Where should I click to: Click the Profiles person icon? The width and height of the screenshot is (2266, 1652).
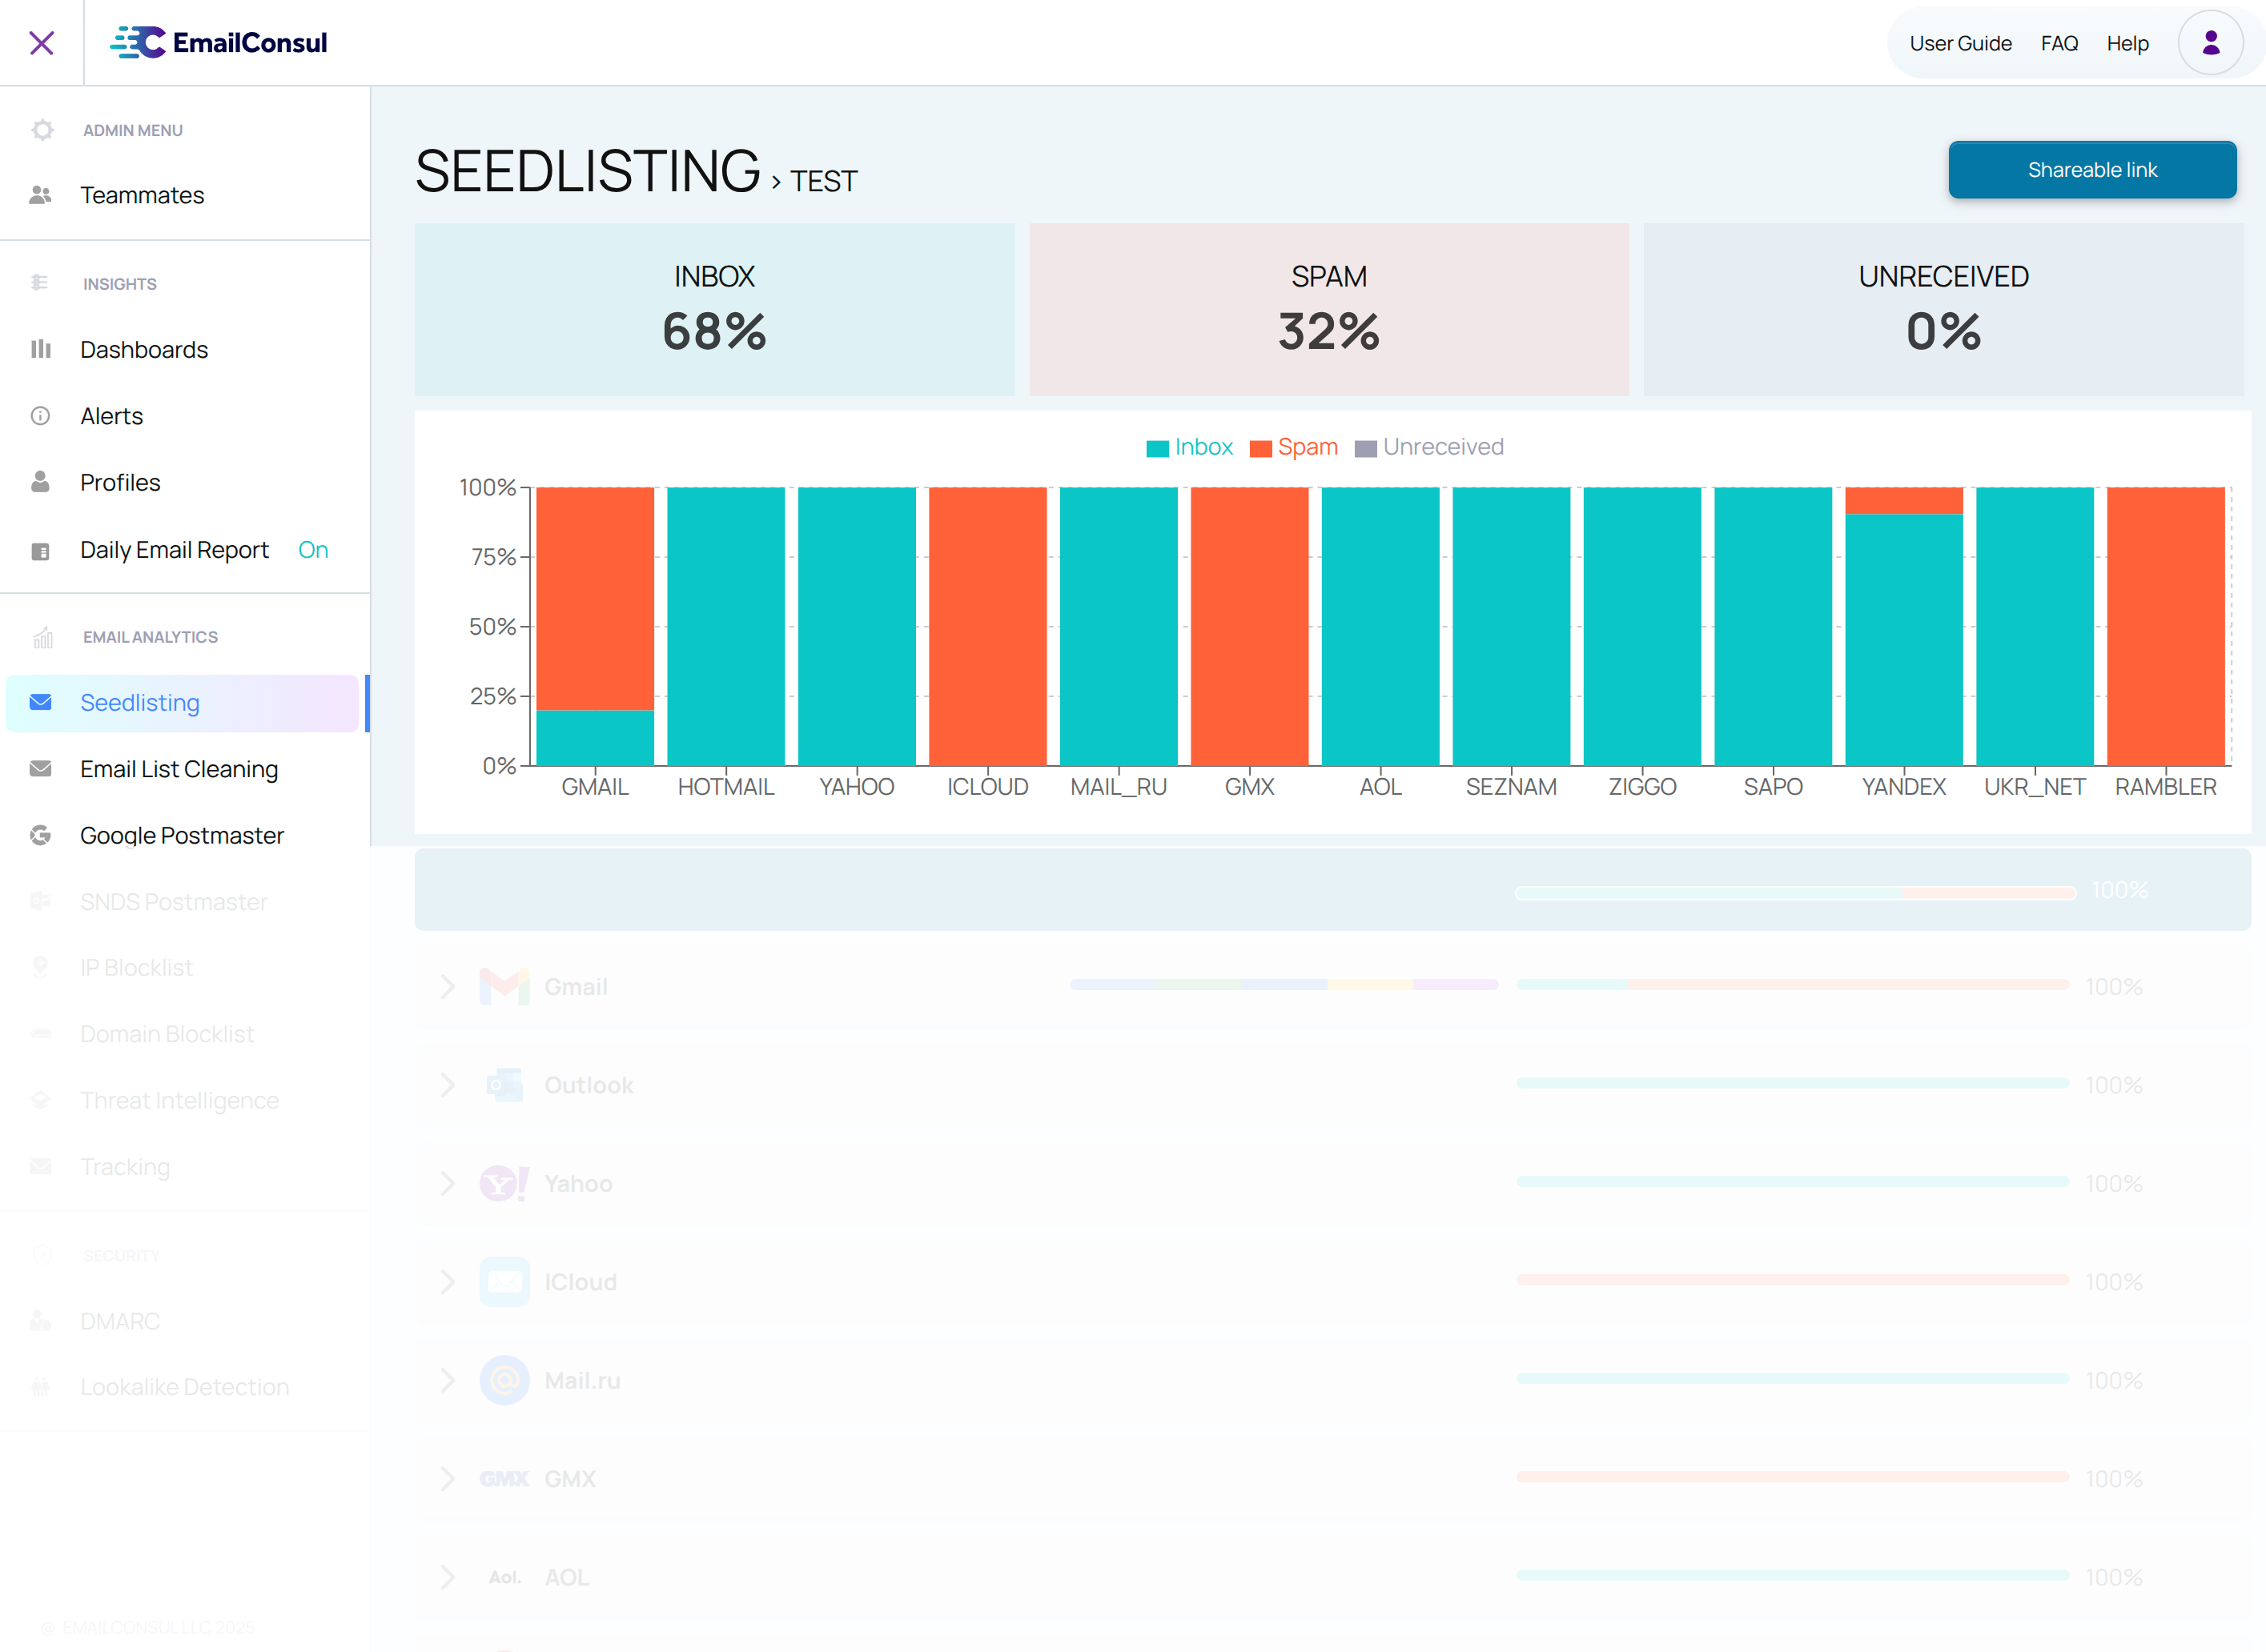pyautogui.click(x=40, y=482)
